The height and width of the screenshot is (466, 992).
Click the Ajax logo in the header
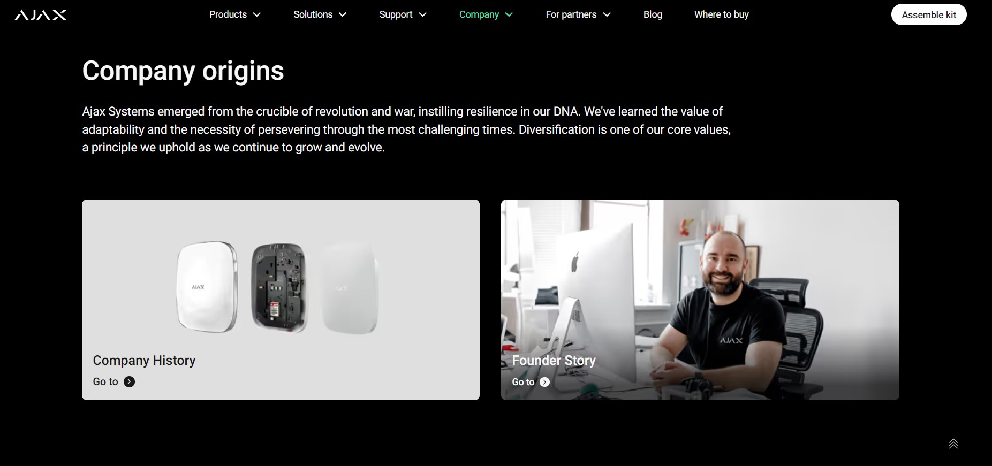click(x=41, y=15)
